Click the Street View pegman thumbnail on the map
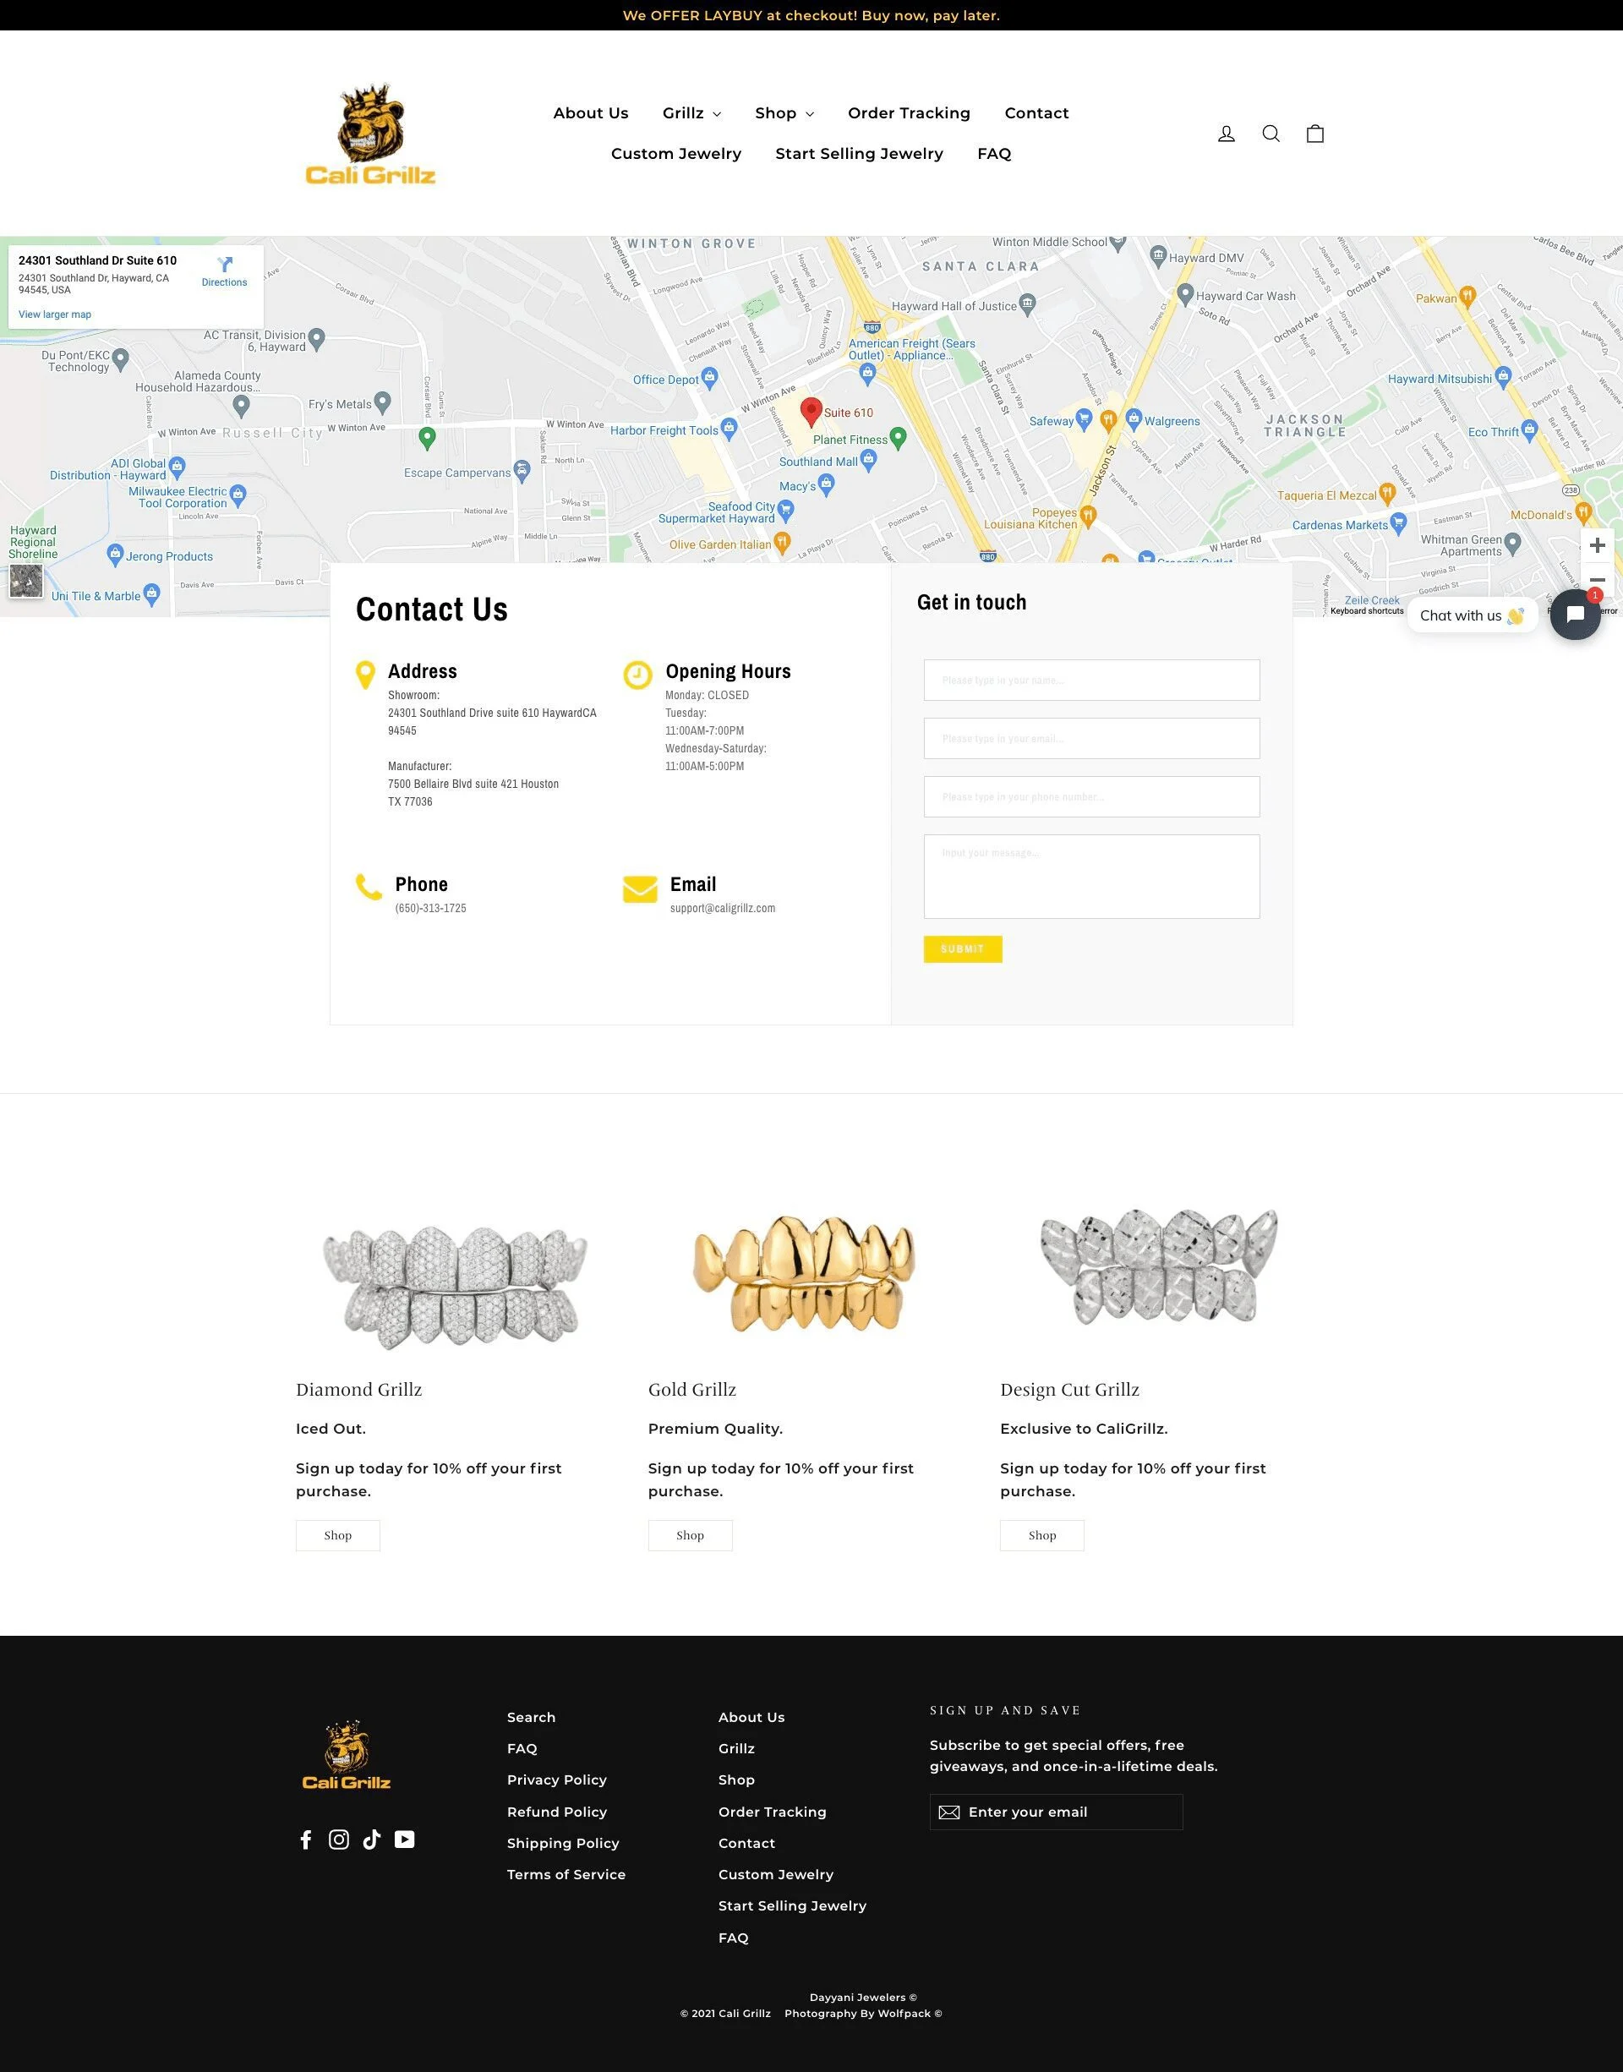The width and height of the screenshot is (1623, 2072). [x=25, y=581]
